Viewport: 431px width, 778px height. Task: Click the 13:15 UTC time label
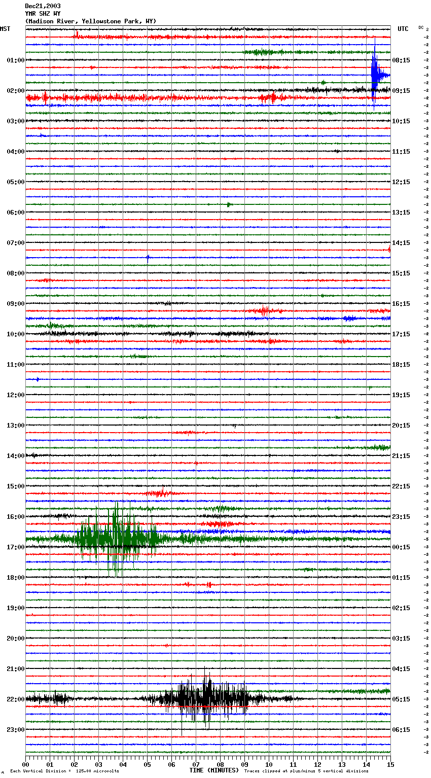(x=401, y=213)
